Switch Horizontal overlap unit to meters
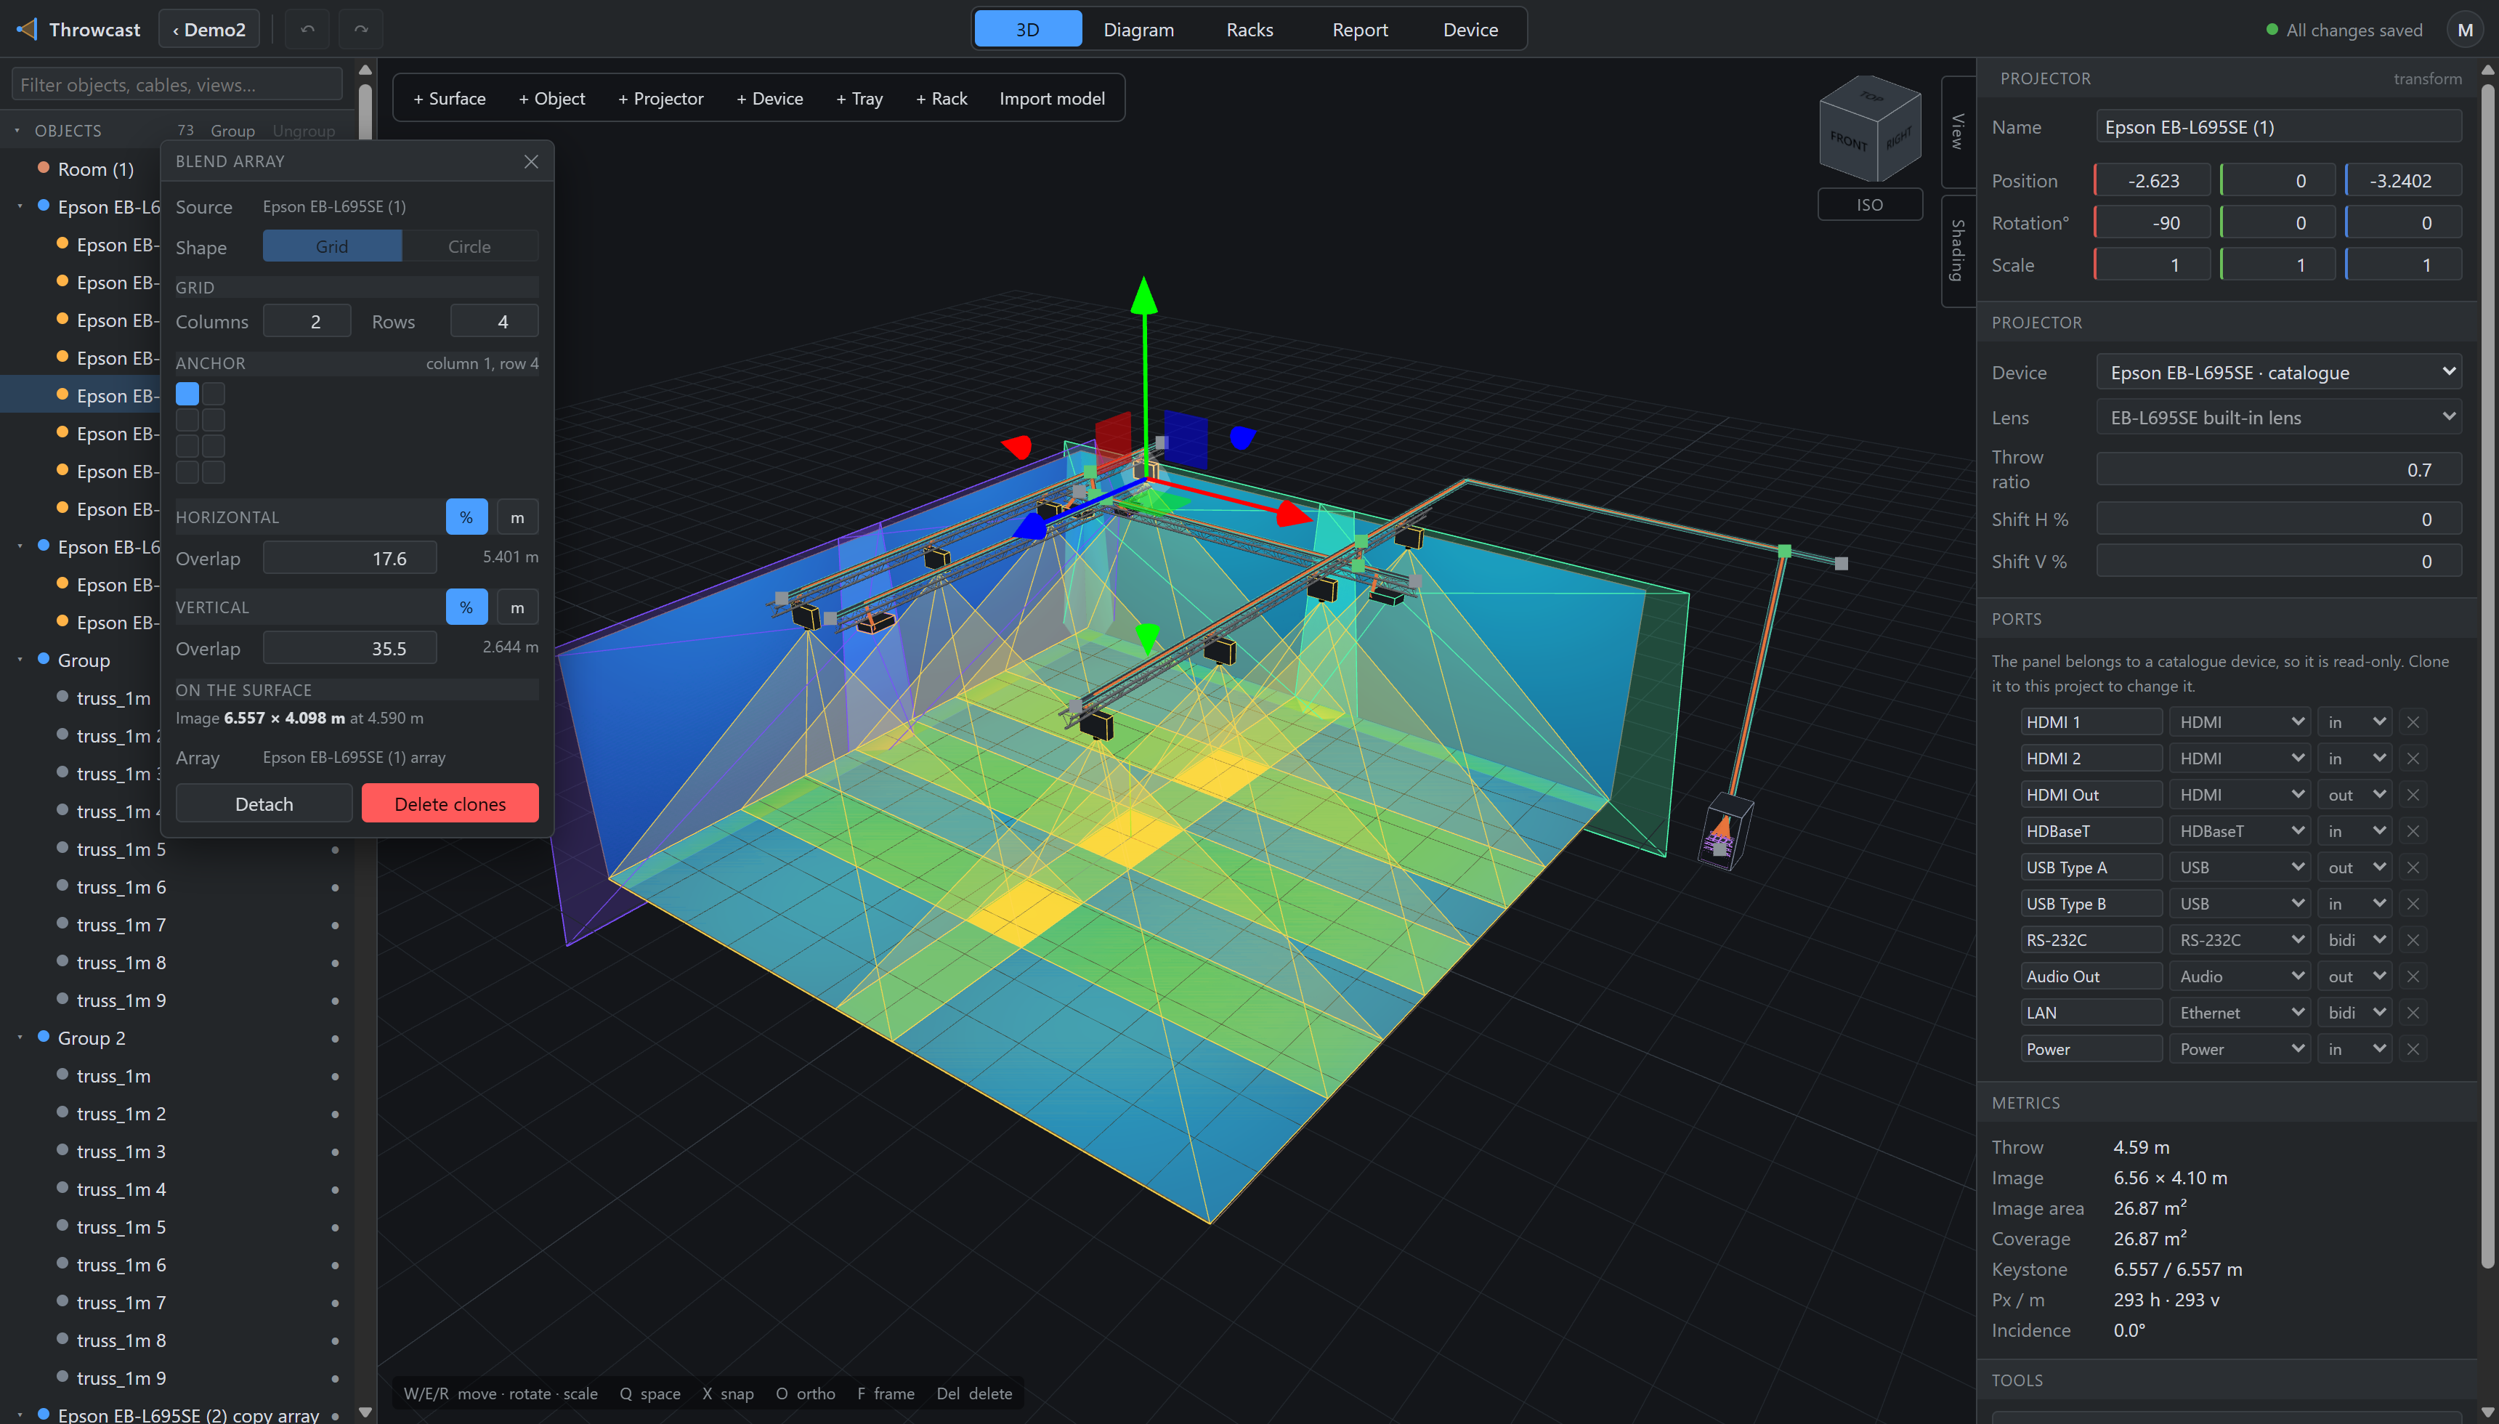 [x=517, y=517]
